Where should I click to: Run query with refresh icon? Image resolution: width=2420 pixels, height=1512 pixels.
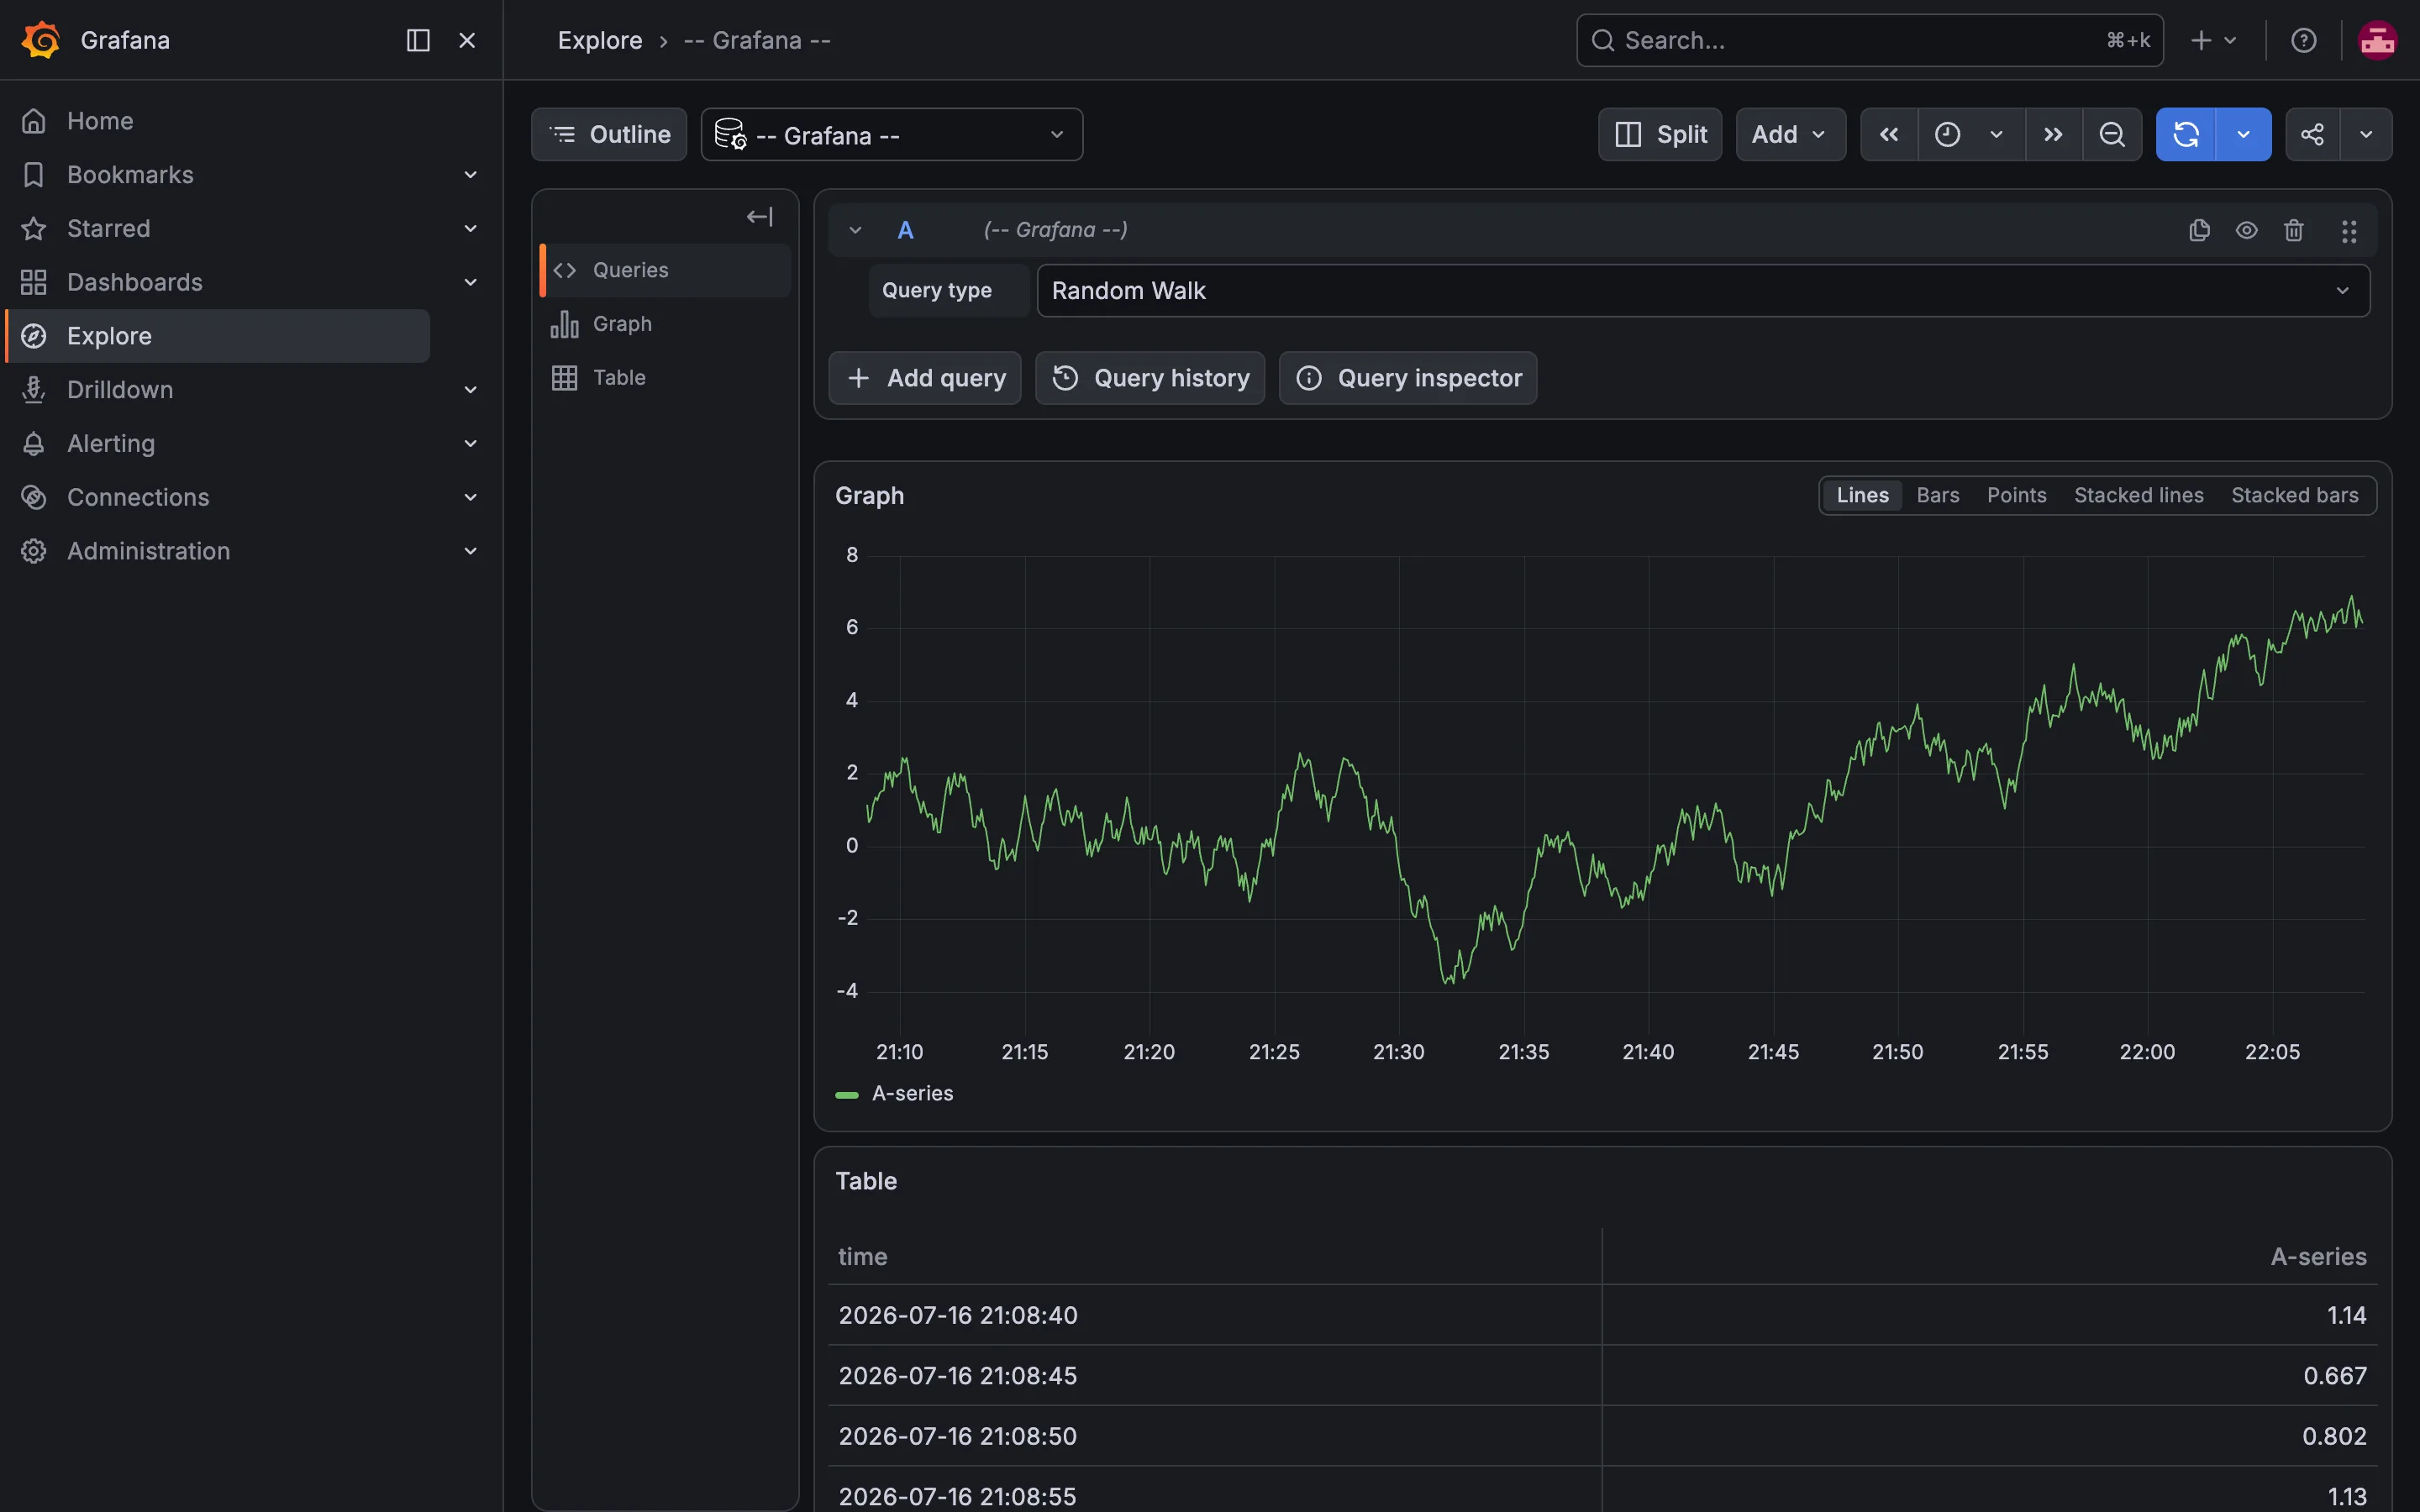pyautogui.click(x=2186, y=134)
